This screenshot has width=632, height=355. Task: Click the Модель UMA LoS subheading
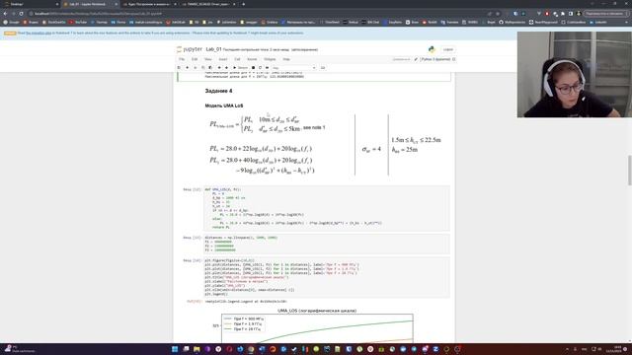click(224, 106)
